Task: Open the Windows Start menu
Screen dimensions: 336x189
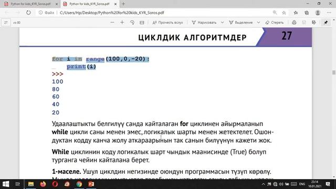Action: pos(6,184)
